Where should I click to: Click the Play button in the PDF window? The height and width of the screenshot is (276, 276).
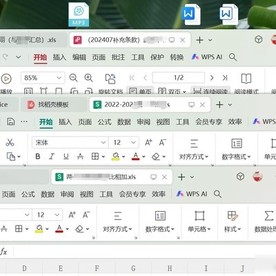(x=6, y=79)
